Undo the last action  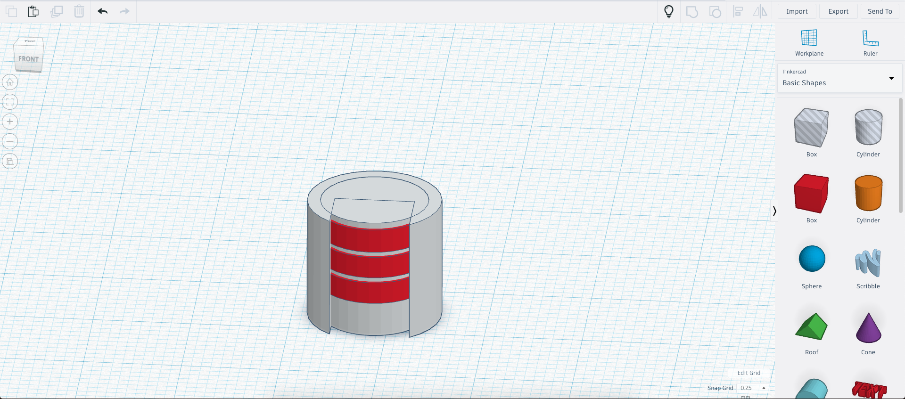point(102,11)
